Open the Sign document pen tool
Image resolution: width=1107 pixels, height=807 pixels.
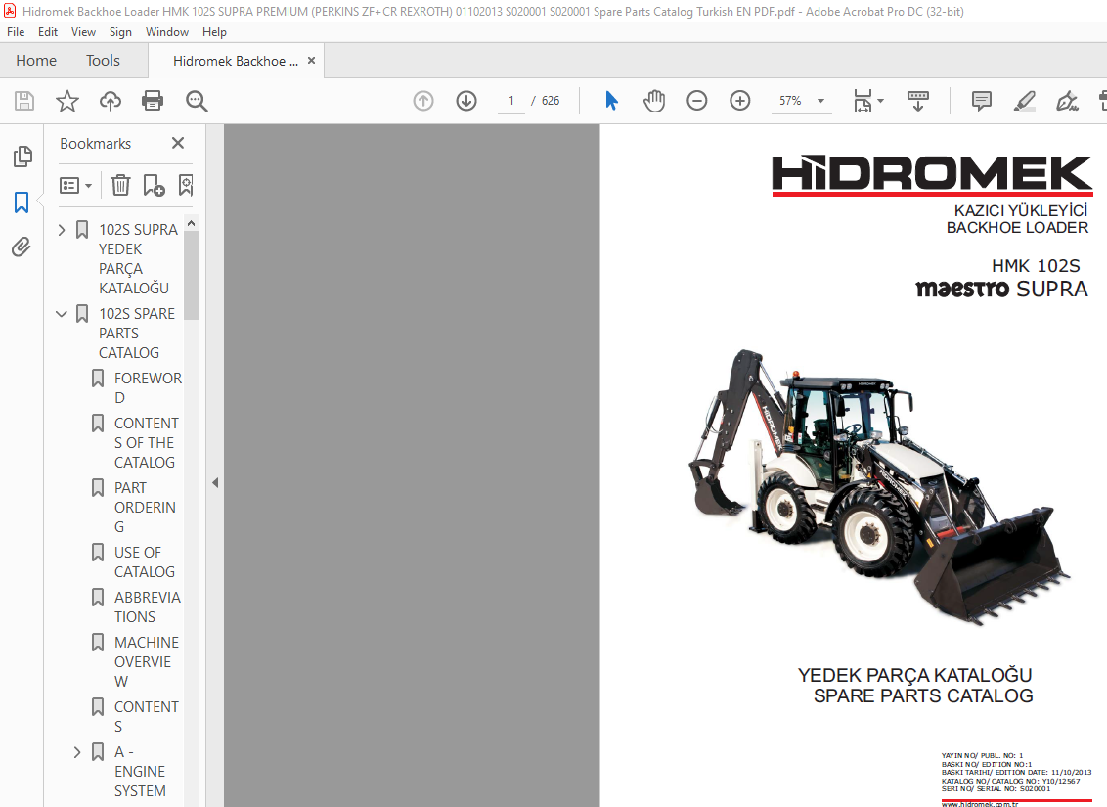(1067, 101)
